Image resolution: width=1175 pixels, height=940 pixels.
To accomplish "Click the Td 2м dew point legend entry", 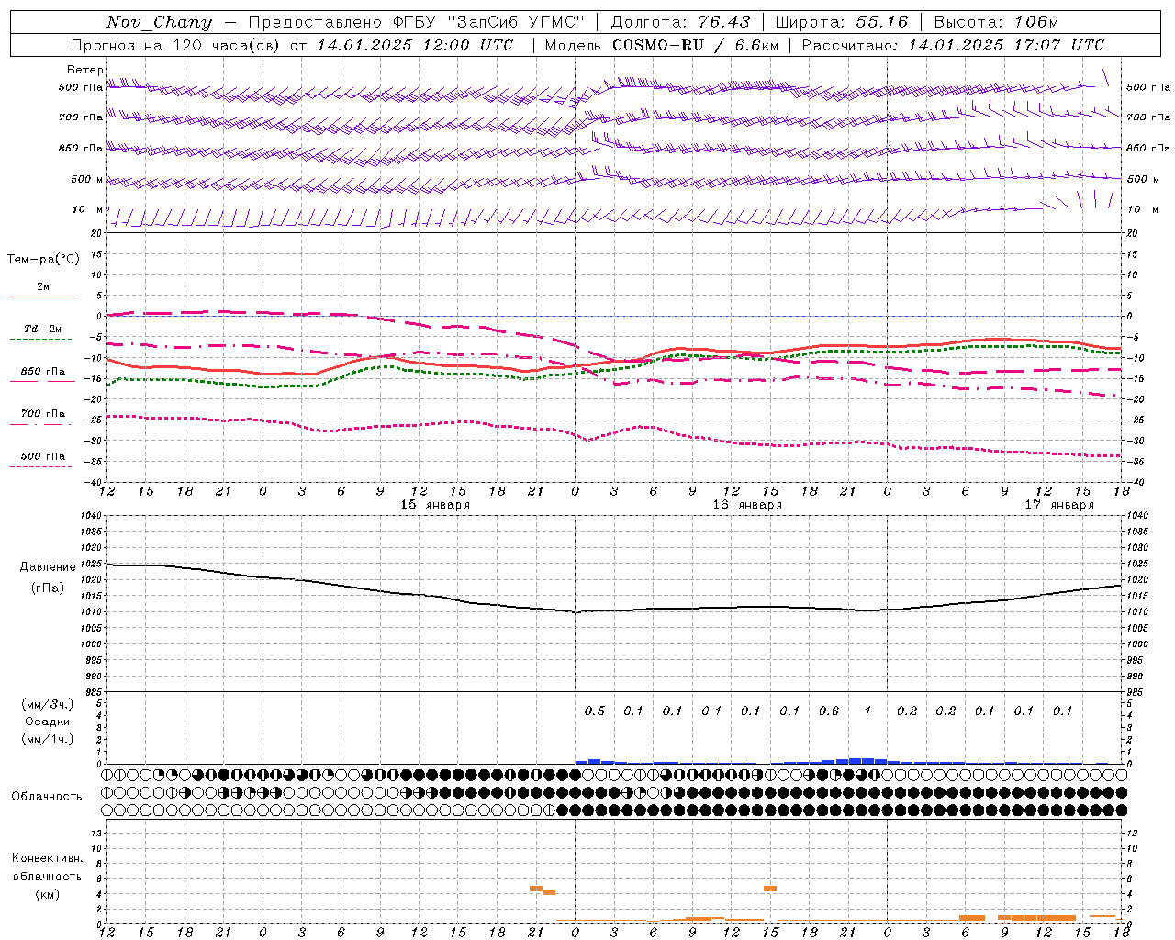I will [42, 329].
